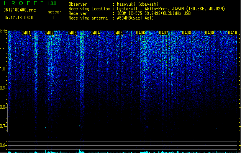Click the meteor count value 0
241x153 pixels.
pyautogui.click(x=54, y=18)
